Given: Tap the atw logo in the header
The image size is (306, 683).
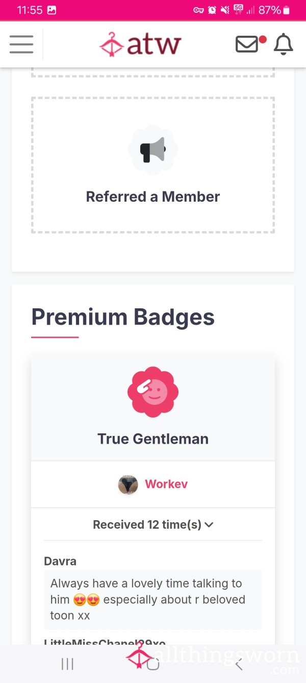Looking at the screenshot, I should click(x=140, y=44).
